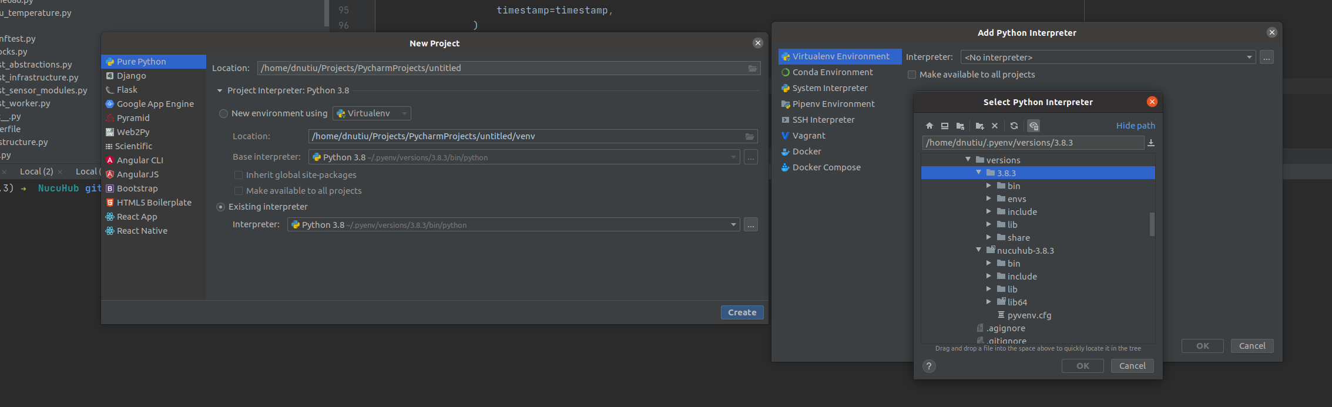The width and height of the screenshot is (1332, 407).
Task: Open the path history arrow beside path field
Action: [x=1150, y=143]
